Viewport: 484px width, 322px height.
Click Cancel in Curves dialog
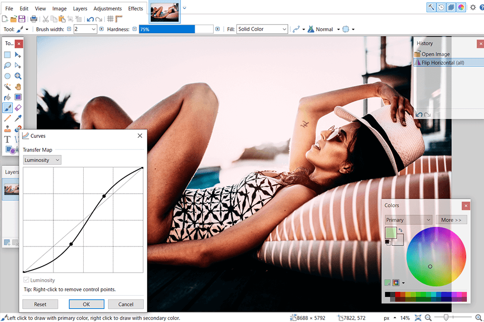tap(126, 304)
